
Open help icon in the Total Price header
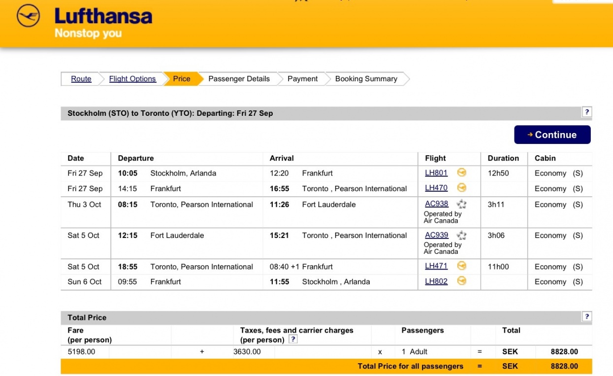[x=586, y=316]
